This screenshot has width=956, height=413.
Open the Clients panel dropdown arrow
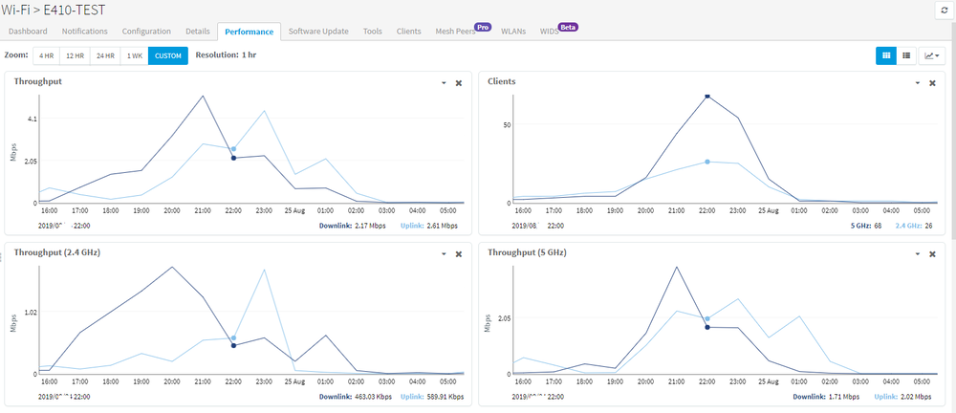coord(917,83)
